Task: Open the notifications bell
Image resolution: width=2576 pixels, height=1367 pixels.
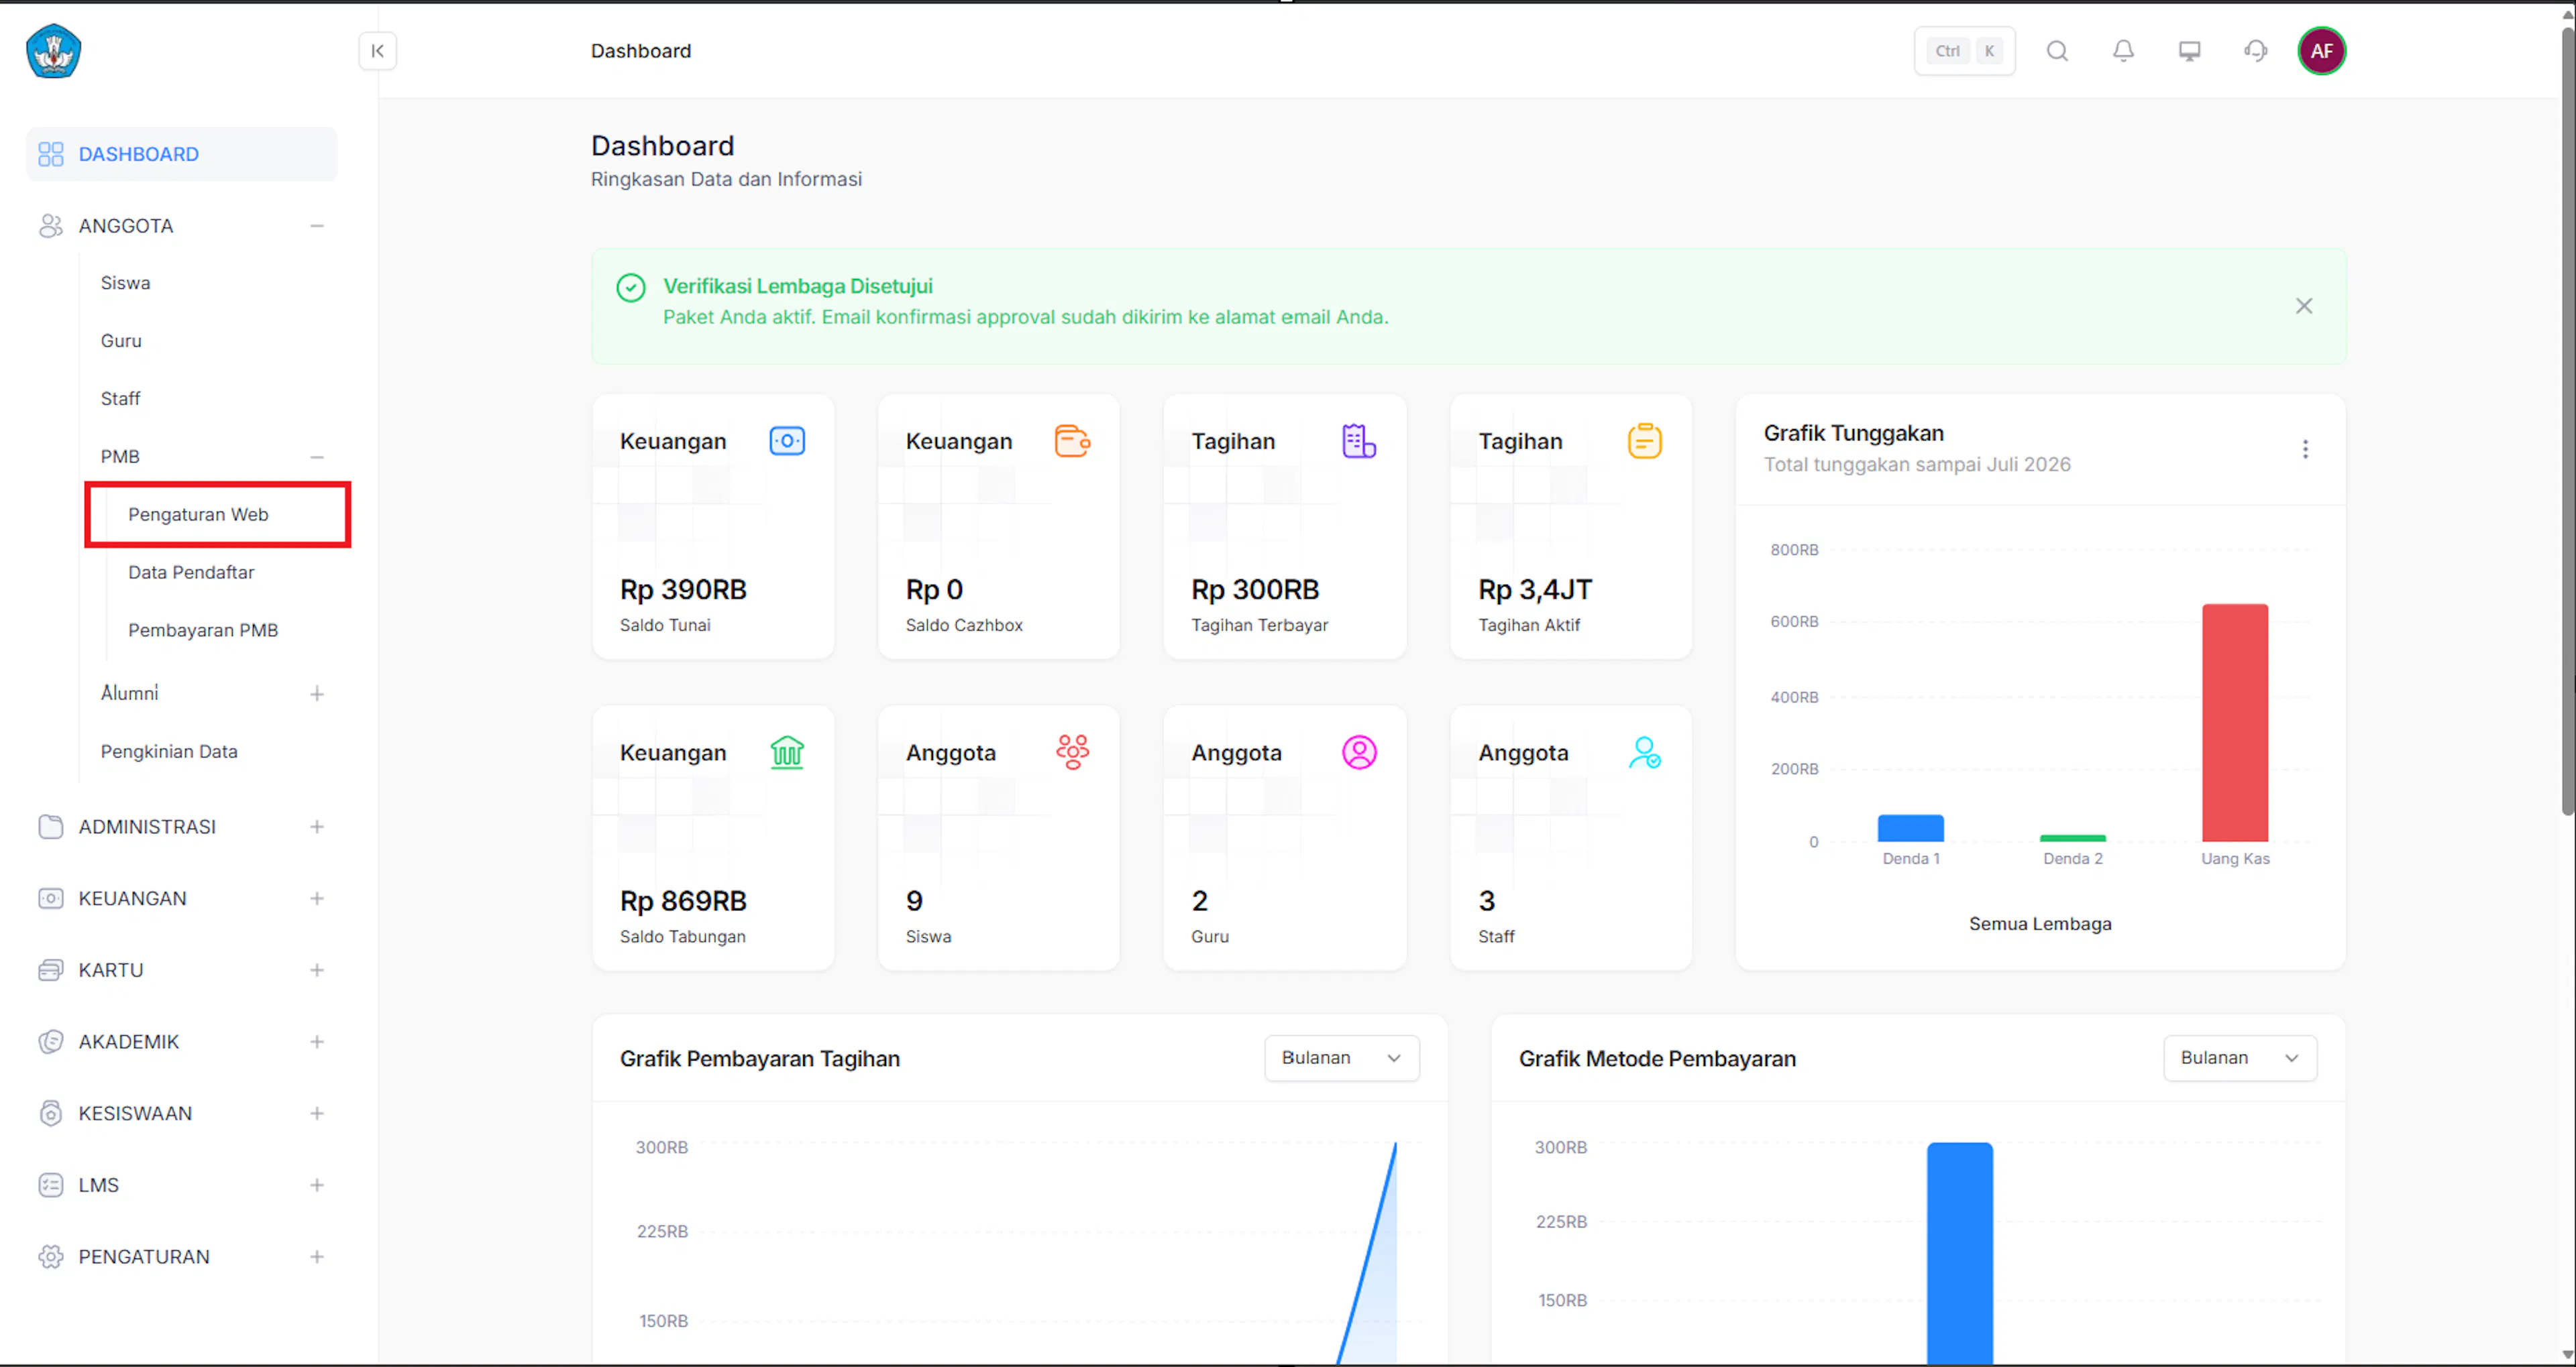Action: pos(2123,51)
